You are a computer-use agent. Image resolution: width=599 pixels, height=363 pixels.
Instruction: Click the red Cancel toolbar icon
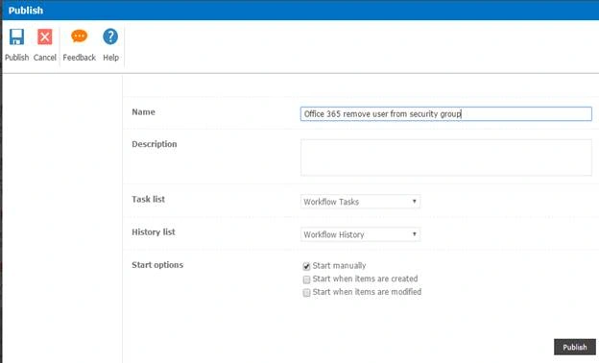click(x=45, y=37)
